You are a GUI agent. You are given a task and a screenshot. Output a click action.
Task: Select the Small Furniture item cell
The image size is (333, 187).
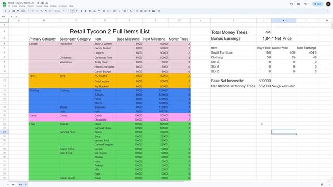click(x=233, y=52)
